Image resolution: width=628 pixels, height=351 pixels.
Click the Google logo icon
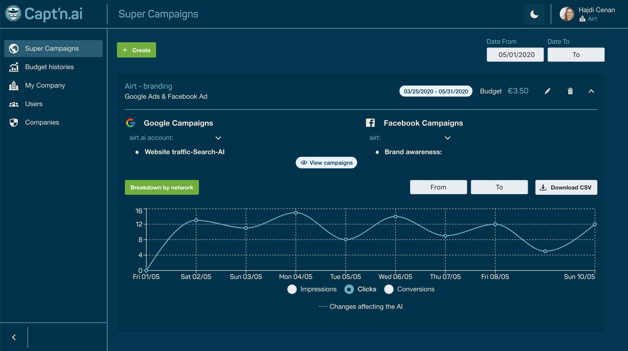(131, 123)
